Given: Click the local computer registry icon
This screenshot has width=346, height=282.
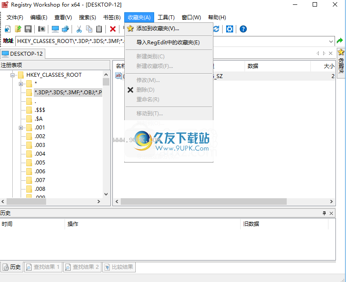Looking at the screenshot, I should pyautogui.click(x=55, y=29).
